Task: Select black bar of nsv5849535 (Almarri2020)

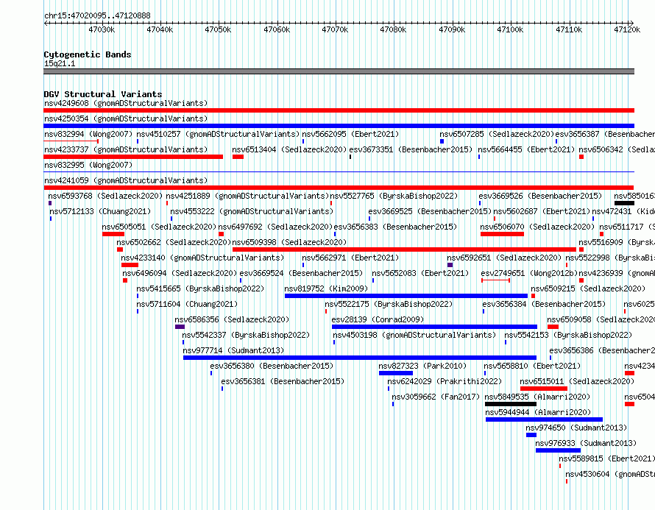Action: [511, 404]
